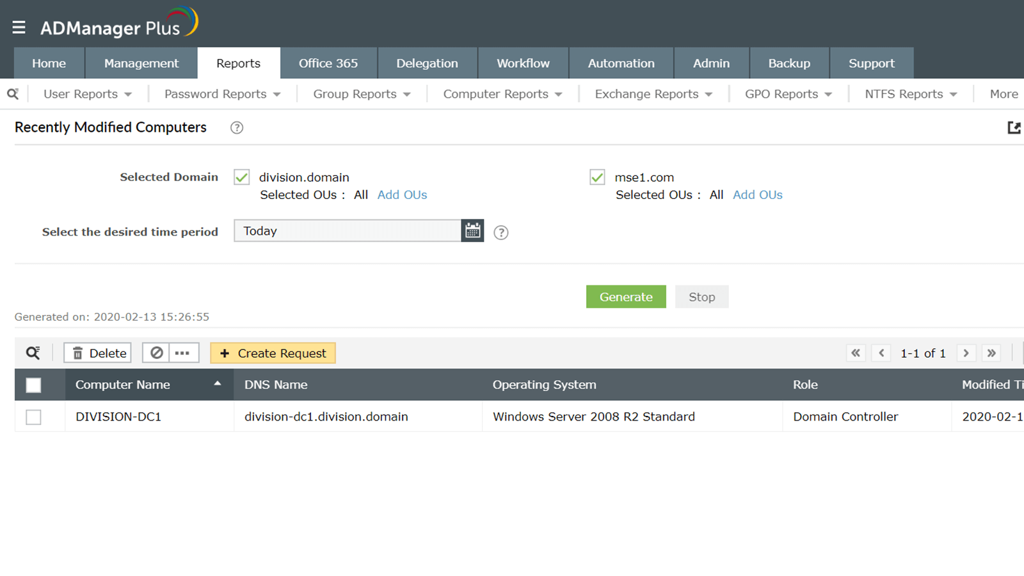Click Add OUs for division.domain
Screen dimensions: 1024x576
402,195
